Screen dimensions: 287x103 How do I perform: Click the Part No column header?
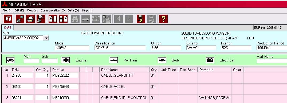tap(65, 70)
